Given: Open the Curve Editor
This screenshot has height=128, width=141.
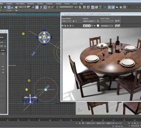Looking at the screenshot, I should tap(96, 7).
